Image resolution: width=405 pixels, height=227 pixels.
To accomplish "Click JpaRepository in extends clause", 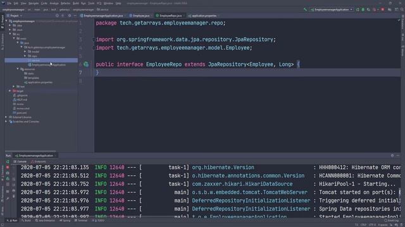I will tap(227, 64).
